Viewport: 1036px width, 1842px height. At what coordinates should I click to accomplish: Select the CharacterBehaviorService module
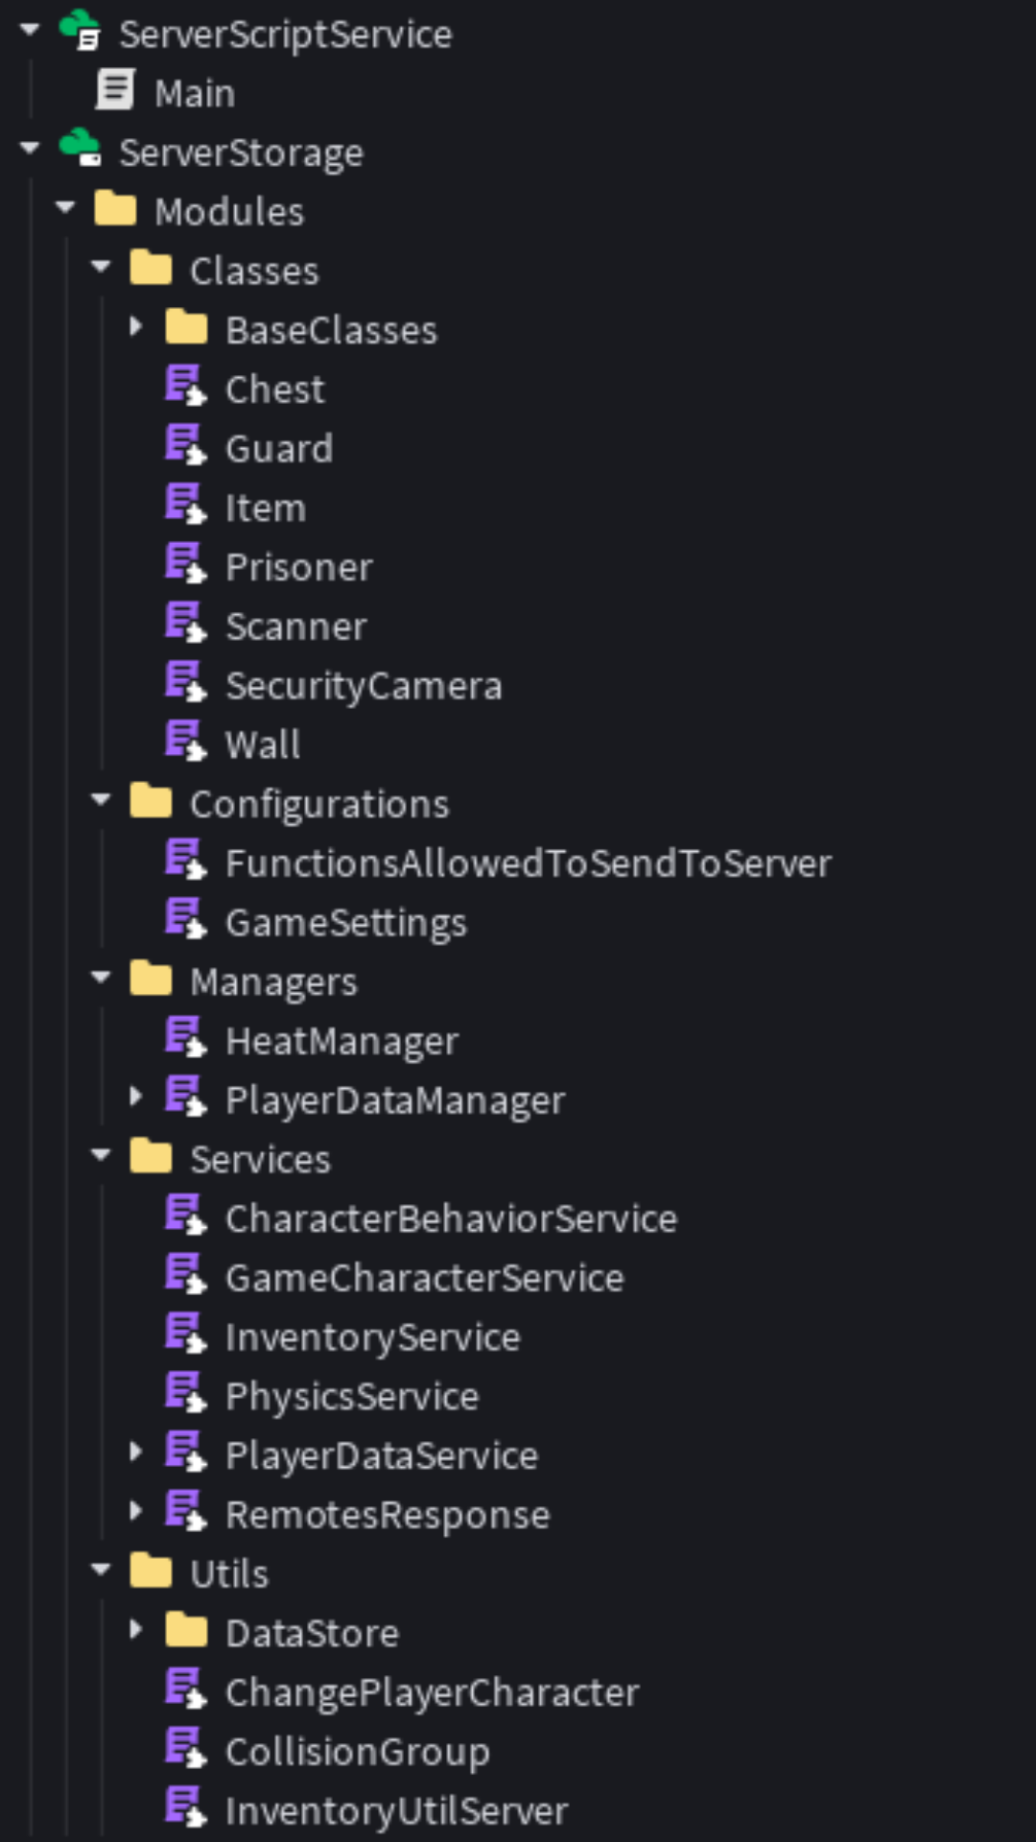pos(451,1219)
